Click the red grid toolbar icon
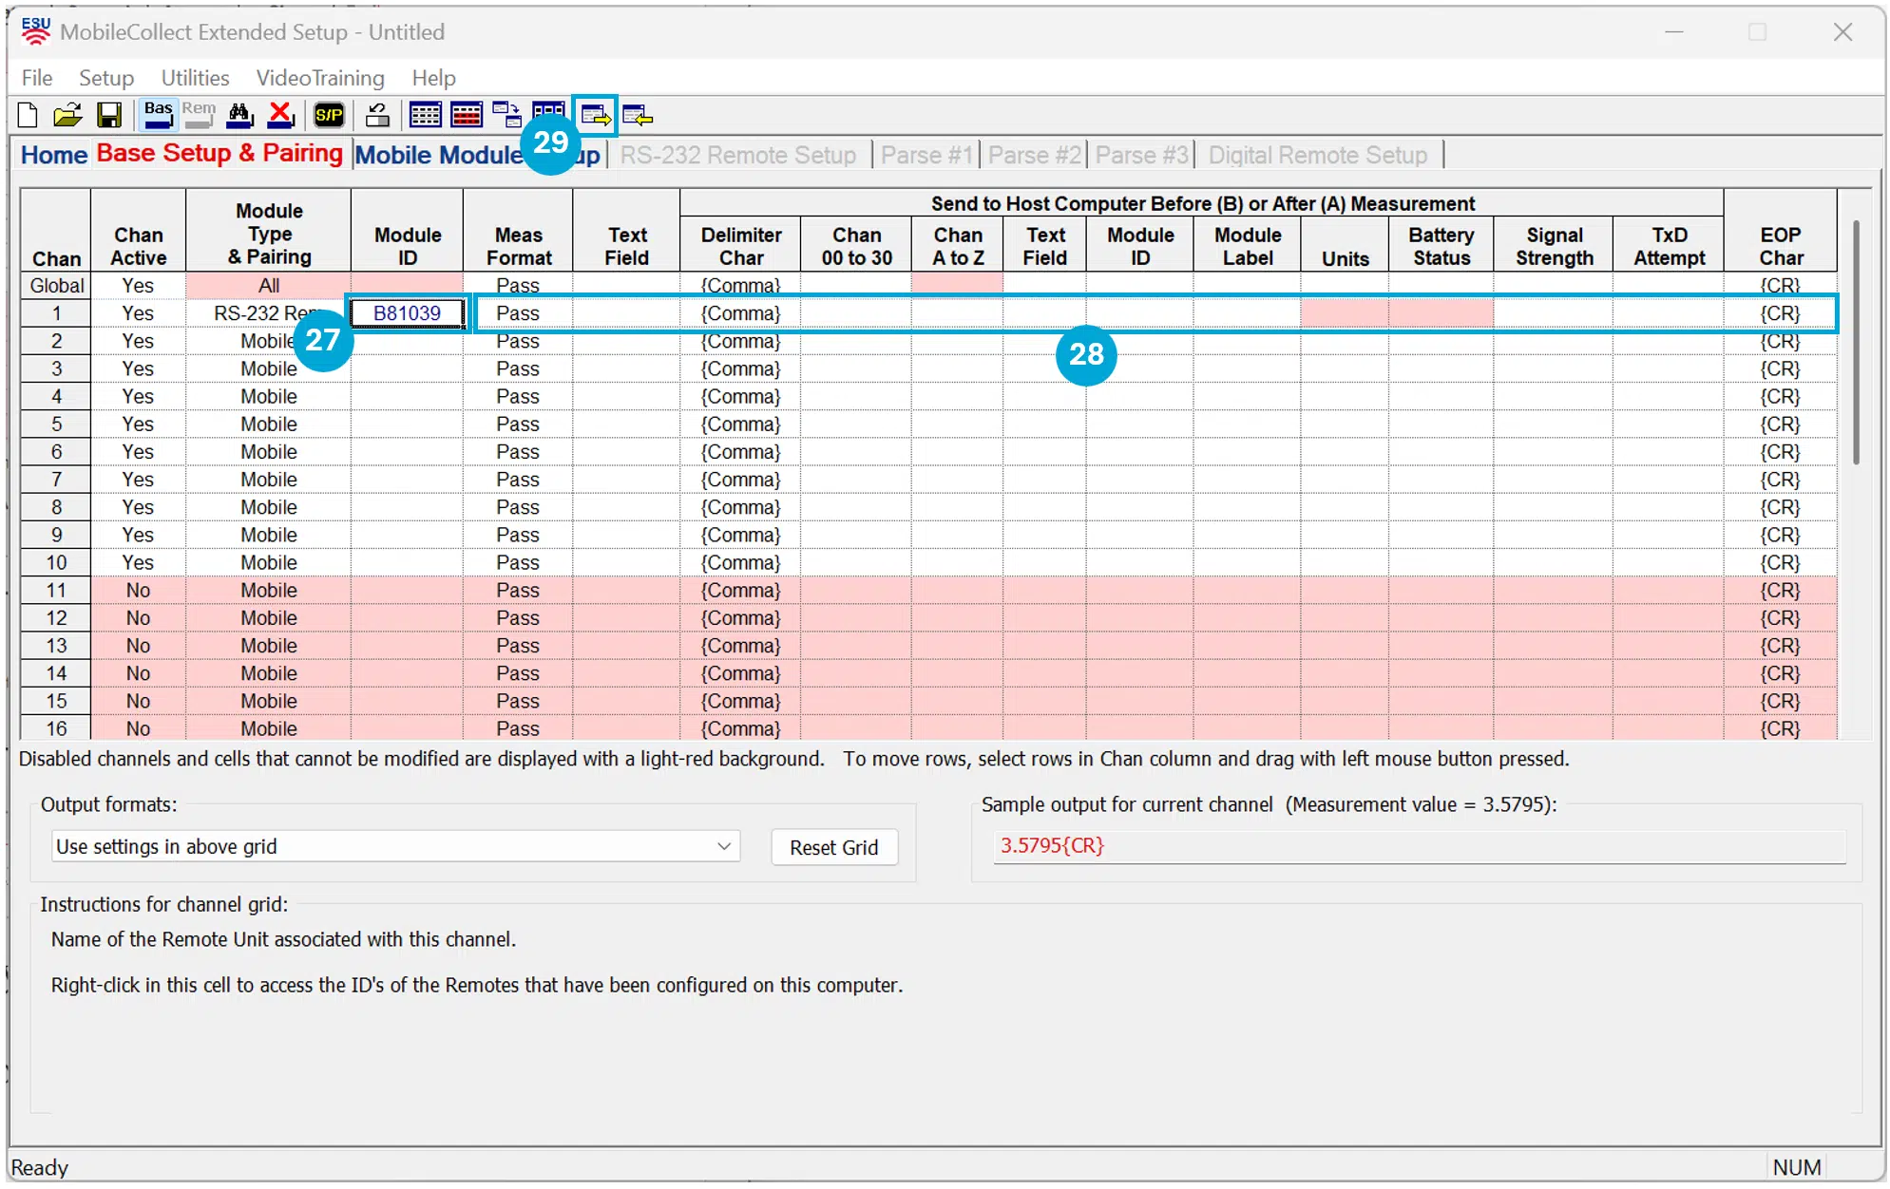Viewport: 1890px width, 1189px height. [467, 116]
